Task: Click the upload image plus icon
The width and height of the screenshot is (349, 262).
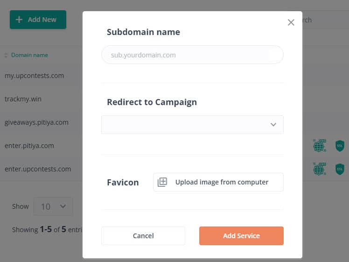Action: 162,182
